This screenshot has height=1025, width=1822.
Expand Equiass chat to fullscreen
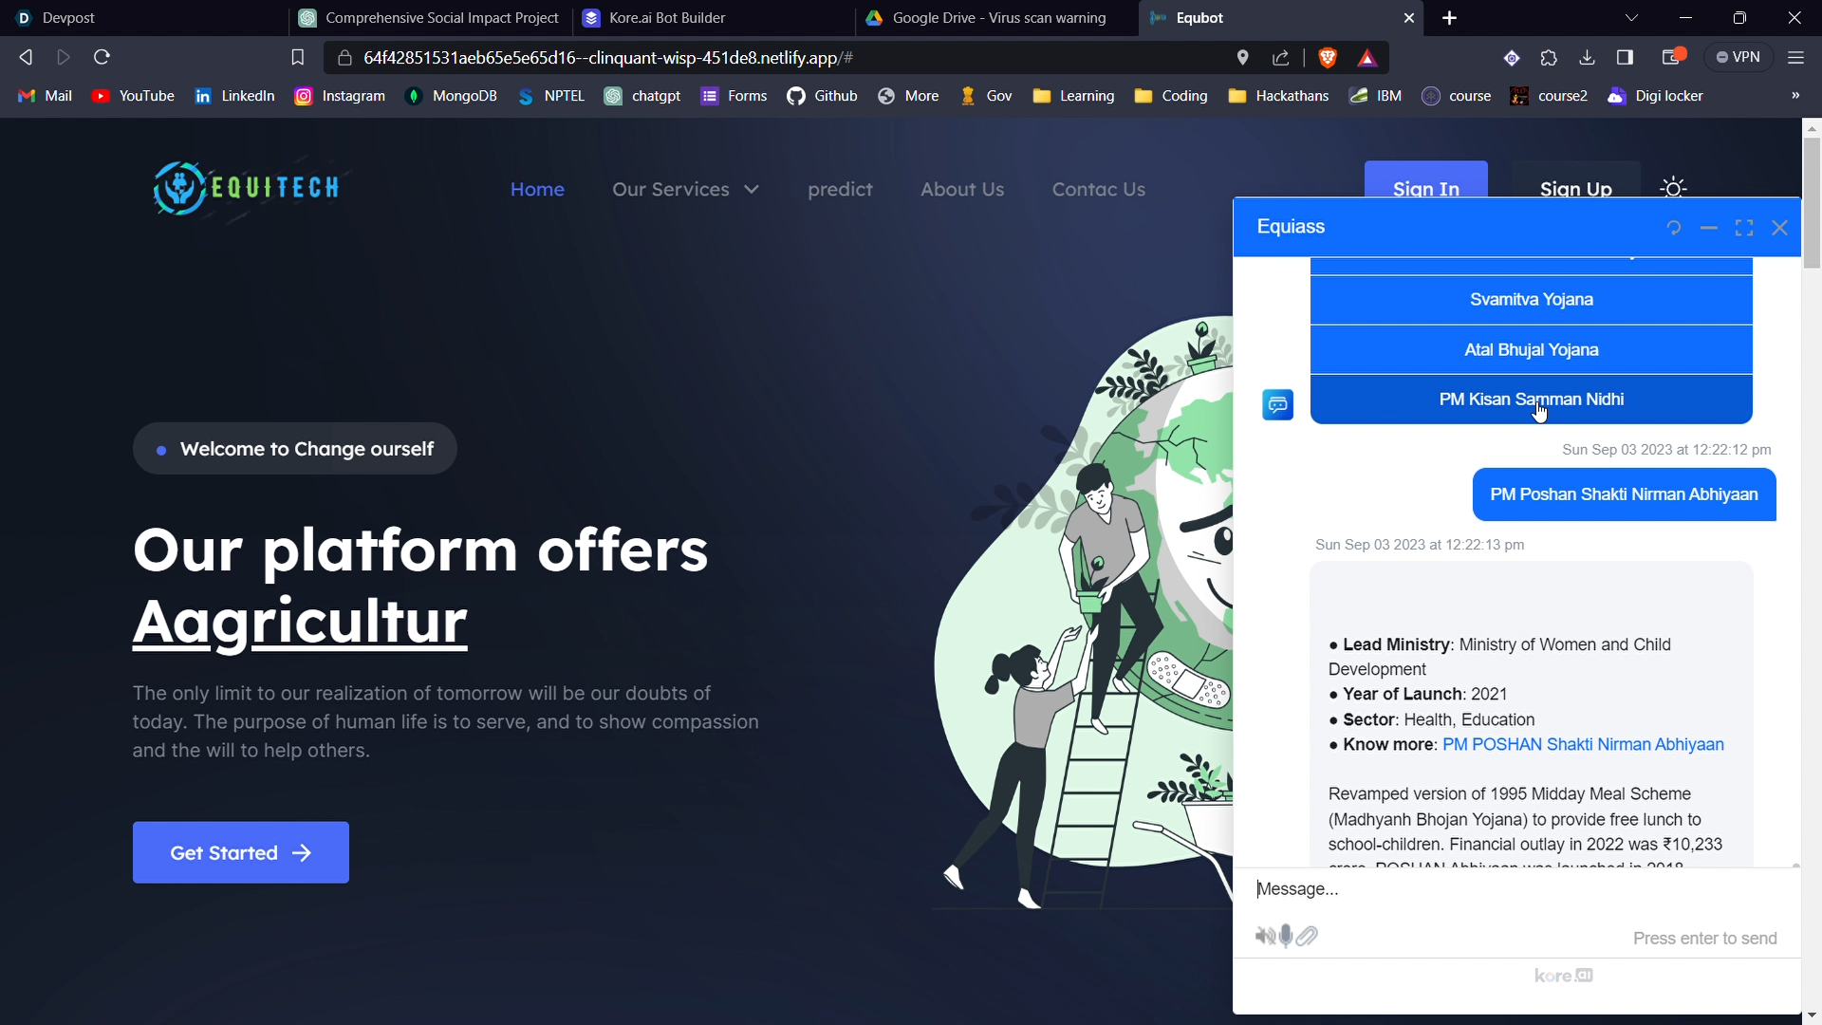point(1744,228)
